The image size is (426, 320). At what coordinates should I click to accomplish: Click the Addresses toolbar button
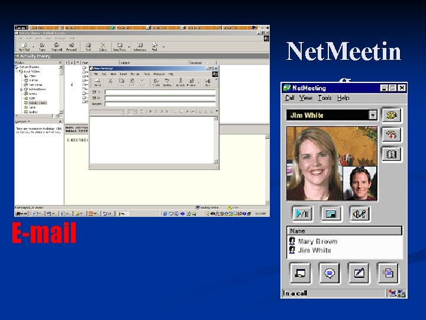pyautogui.click(x=140, y=47)
